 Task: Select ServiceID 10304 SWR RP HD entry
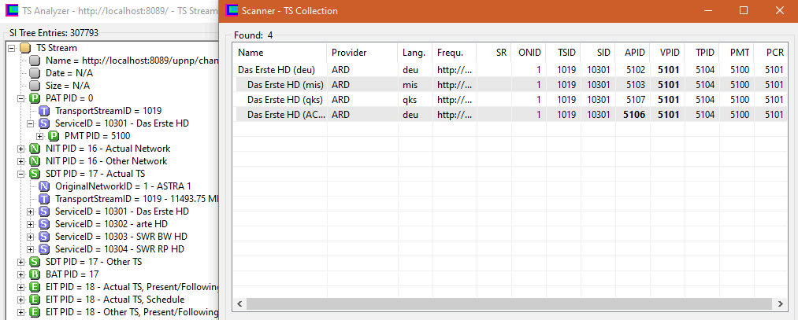pos(119,249)
